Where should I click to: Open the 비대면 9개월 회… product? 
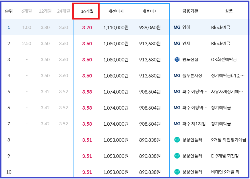click(x=227, y=172)
